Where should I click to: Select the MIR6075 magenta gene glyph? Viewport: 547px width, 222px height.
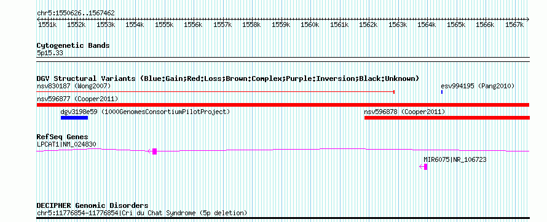click(x=423, y=167)
